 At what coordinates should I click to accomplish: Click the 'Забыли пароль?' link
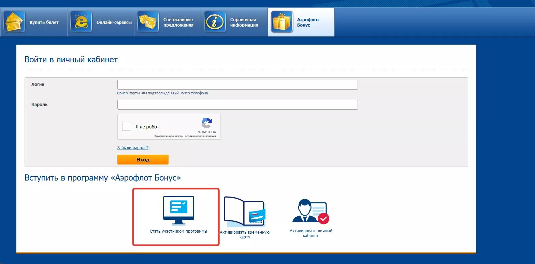tap(133, 148)
